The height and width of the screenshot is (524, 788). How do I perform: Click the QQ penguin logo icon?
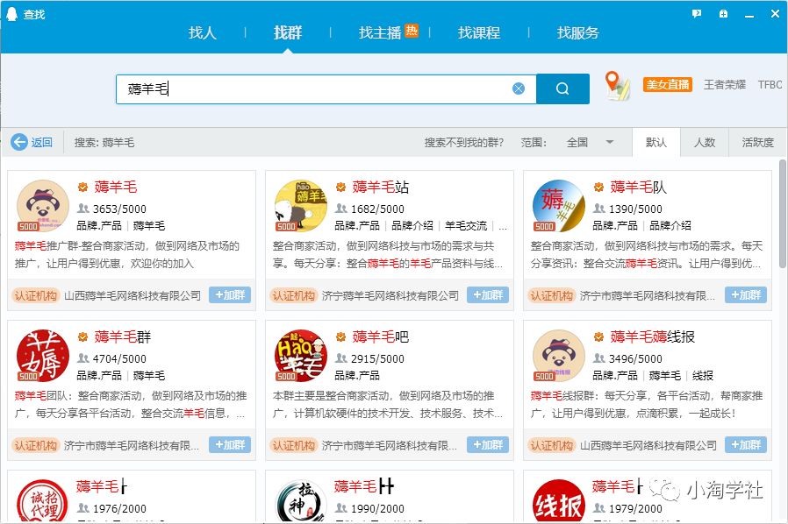point(11,13)
